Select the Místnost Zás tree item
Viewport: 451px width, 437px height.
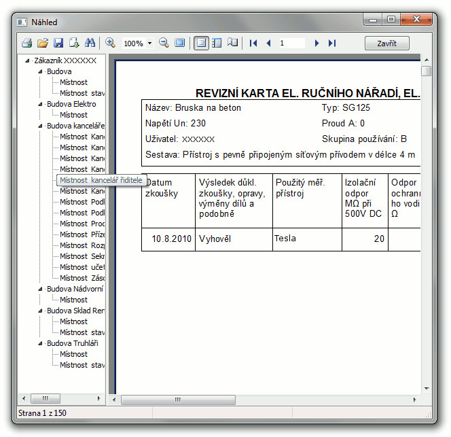pos(82,278)
